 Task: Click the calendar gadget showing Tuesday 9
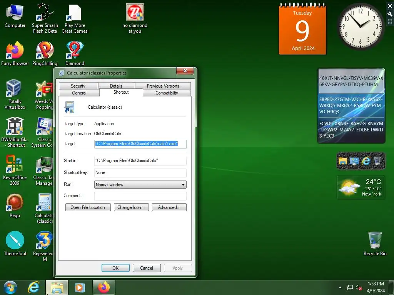[x=302, y=30]
